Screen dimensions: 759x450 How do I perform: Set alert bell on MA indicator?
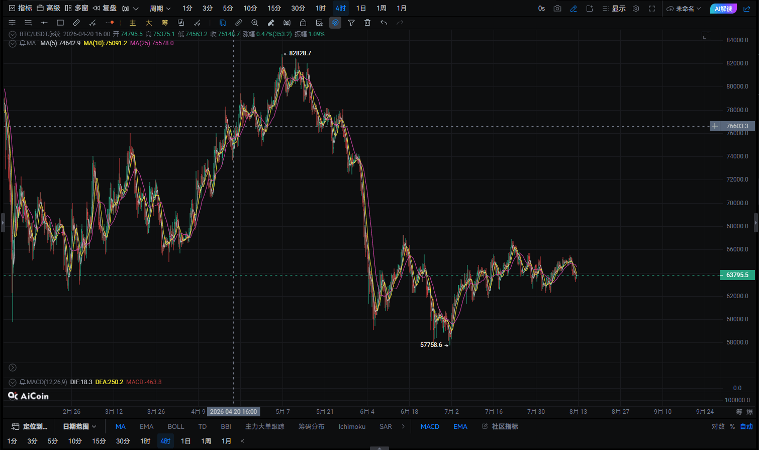tap(23, 43)
